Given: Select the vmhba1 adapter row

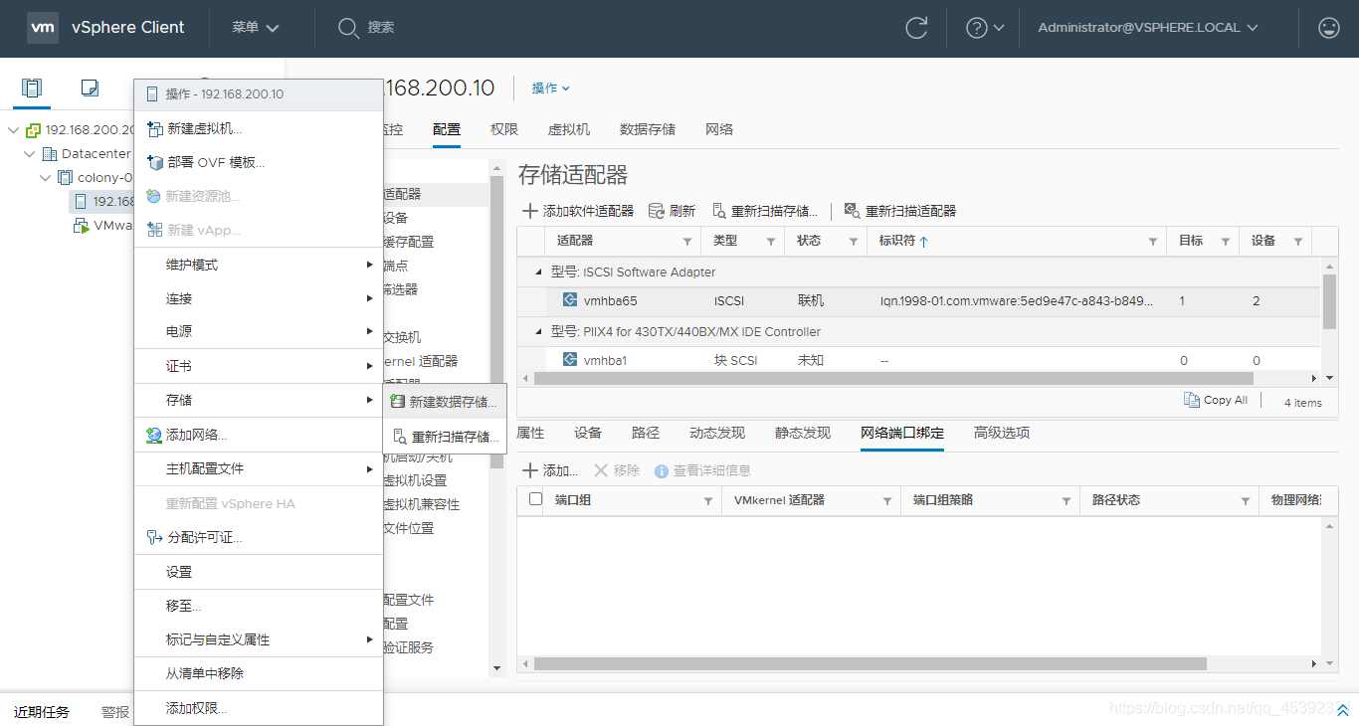Looking at the screenshot, I should click(x=919, y=360).
